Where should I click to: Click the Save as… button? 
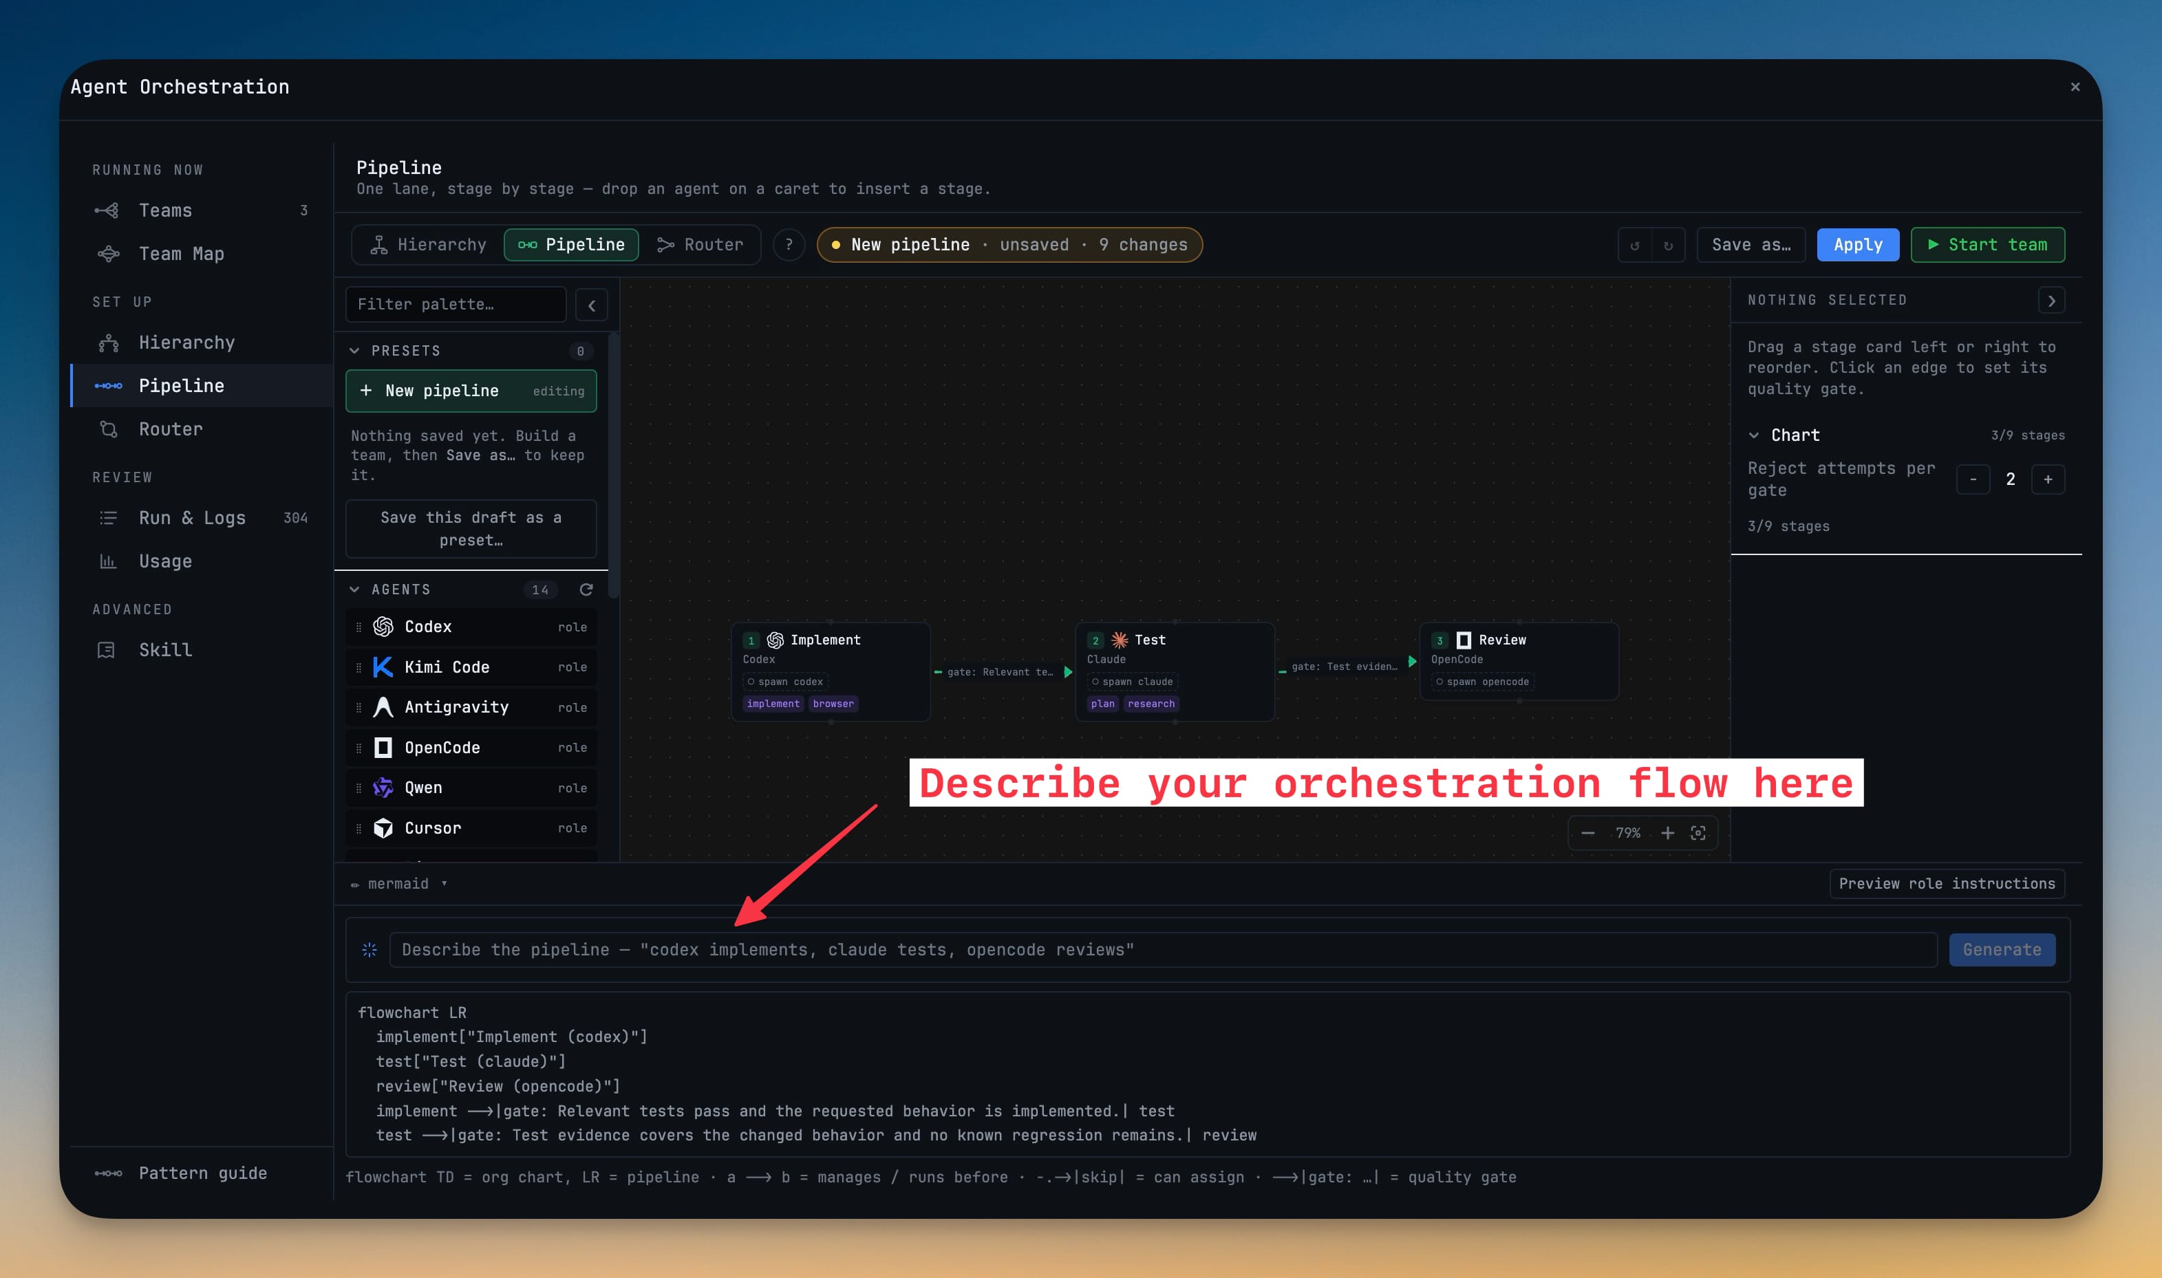point(1751,245)
